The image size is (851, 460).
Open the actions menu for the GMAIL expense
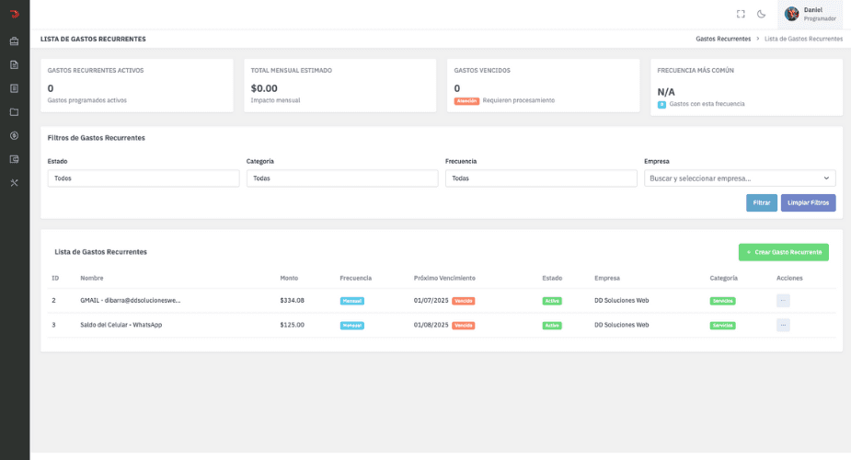(x=783, y=301)
